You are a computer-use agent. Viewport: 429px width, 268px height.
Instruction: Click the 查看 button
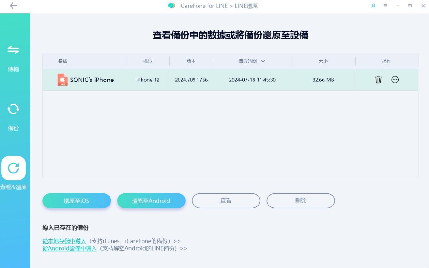click(x=226, y=201)
